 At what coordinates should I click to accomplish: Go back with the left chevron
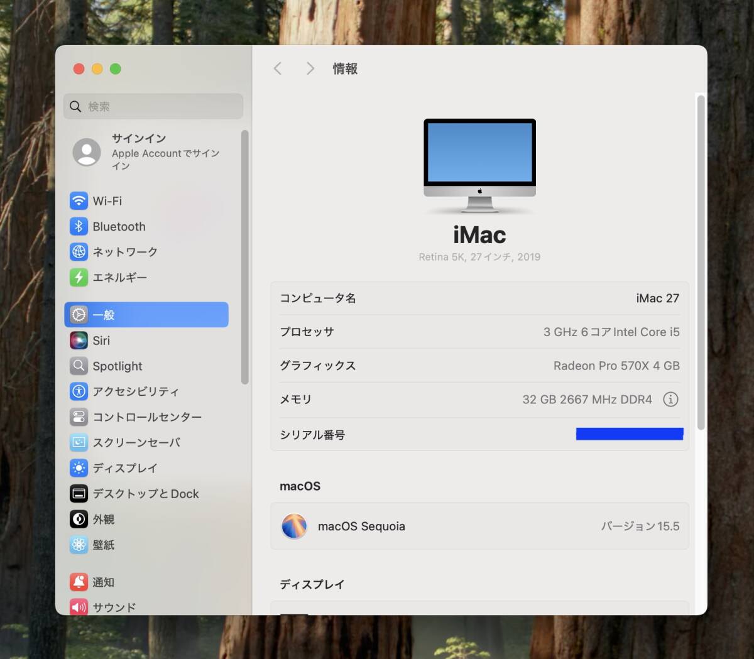point(278,68)
